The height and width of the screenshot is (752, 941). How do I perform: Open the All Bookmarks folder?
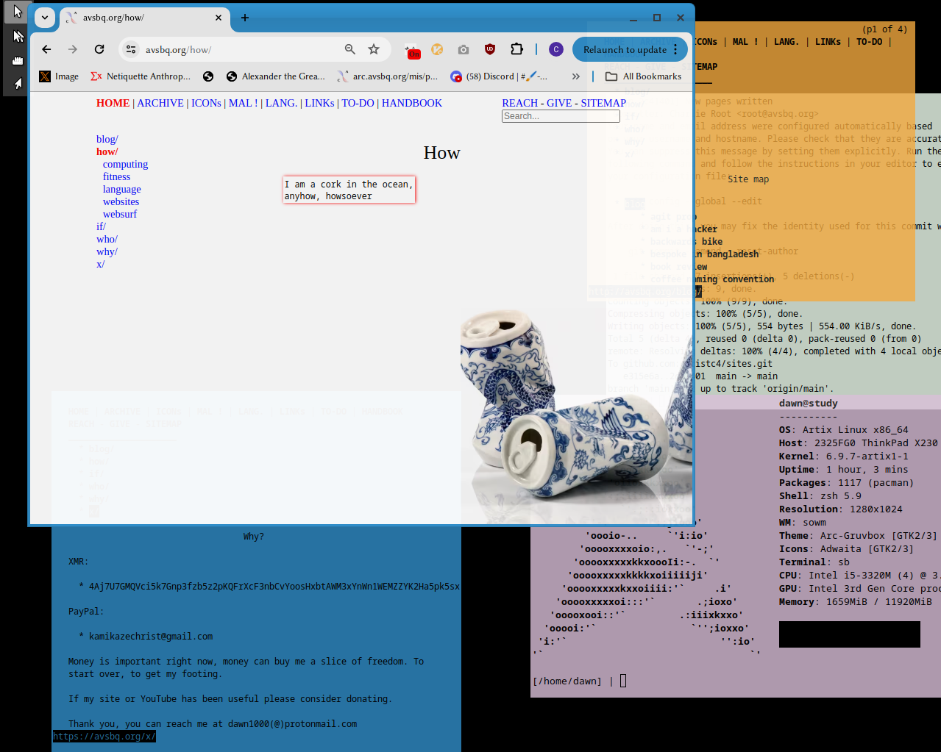(x=644, y=76)
